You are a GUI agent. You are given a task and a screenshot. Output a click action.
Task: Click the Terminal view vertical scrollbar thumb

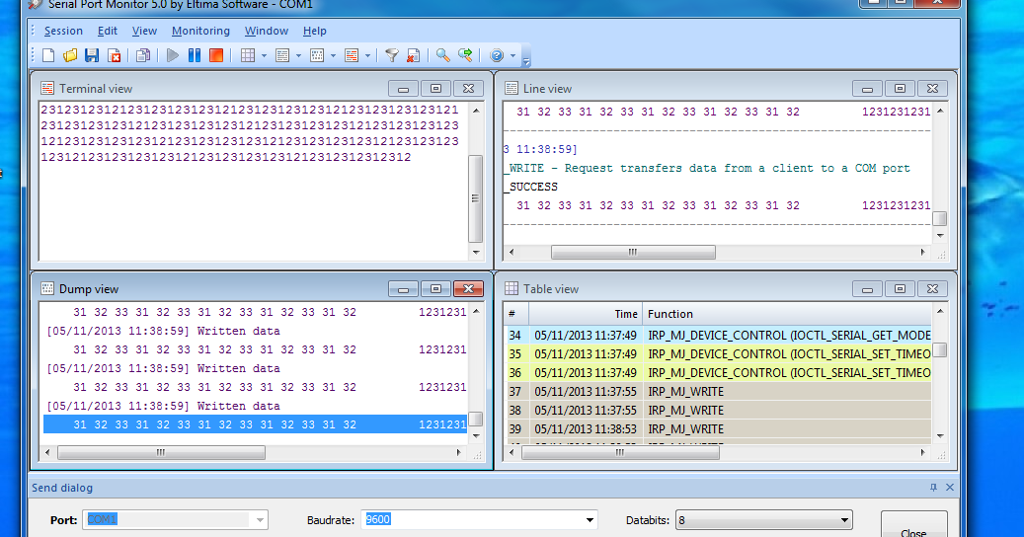point(476,198)
